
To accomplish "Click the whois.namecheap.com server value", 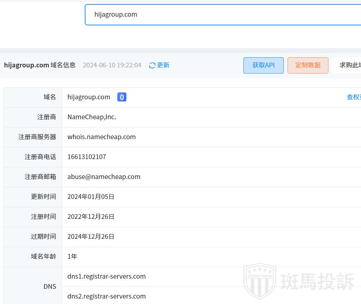I will [101, 137].
